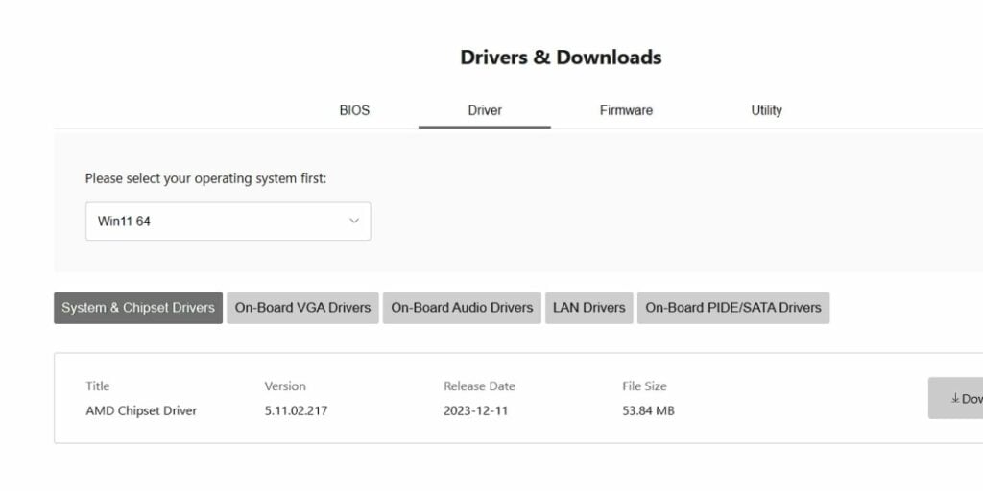Switch to the BIOS tab
Image resolution: width=983 pixels, height=491 pixels.
[354, 110]
